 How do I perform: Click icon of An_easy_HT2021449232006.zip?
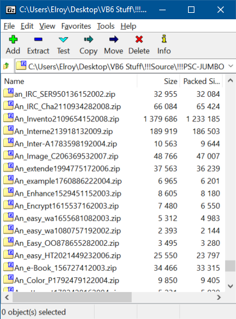point(8,254)
